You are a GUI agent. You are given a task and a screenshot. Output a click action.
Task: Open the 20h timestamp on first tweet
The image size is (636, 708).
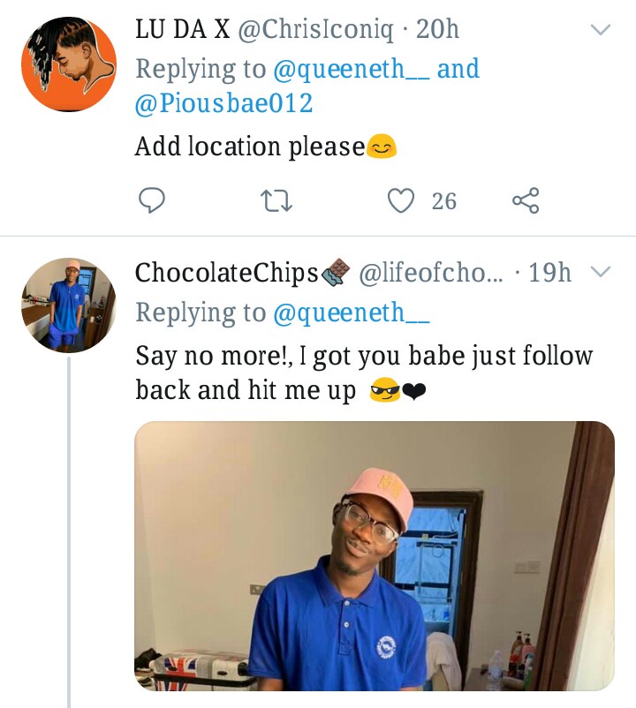tap(437, 29)
